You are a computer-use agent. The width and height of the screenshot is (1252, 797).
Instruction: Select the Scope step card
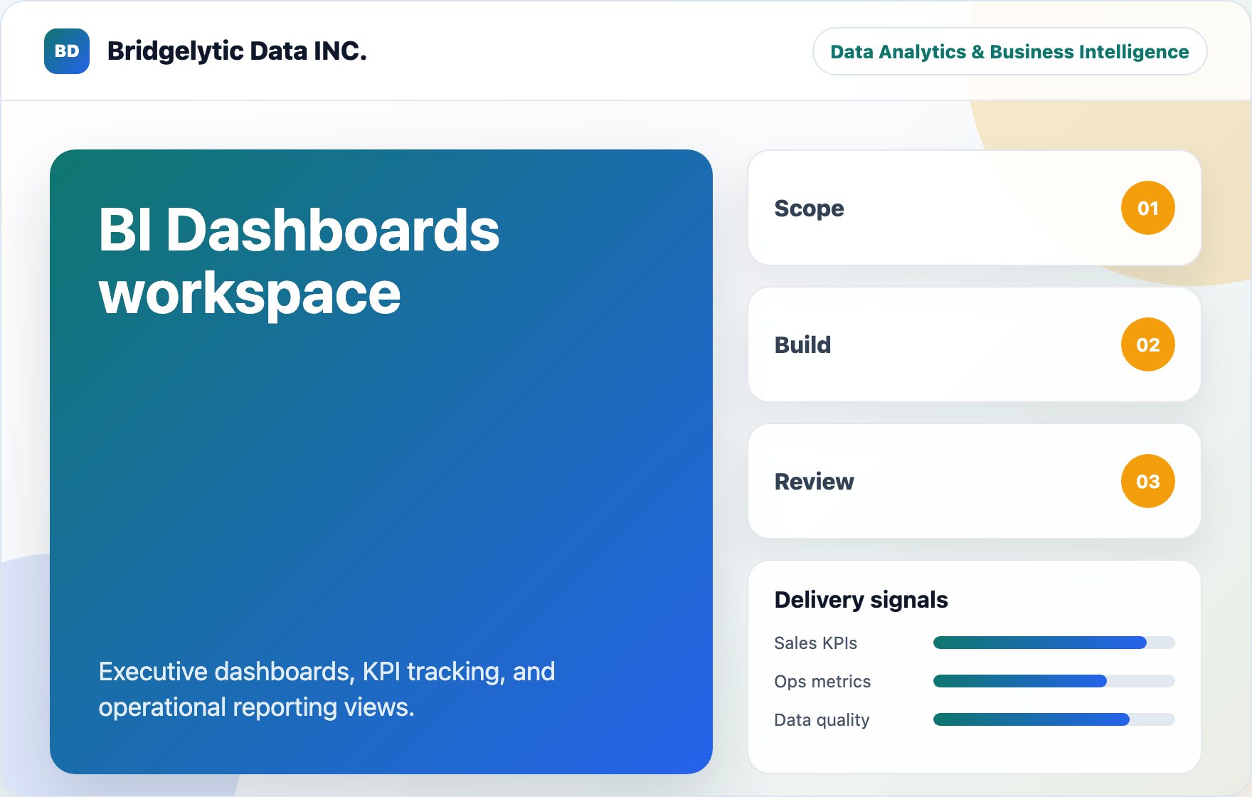tap(975, 208)
